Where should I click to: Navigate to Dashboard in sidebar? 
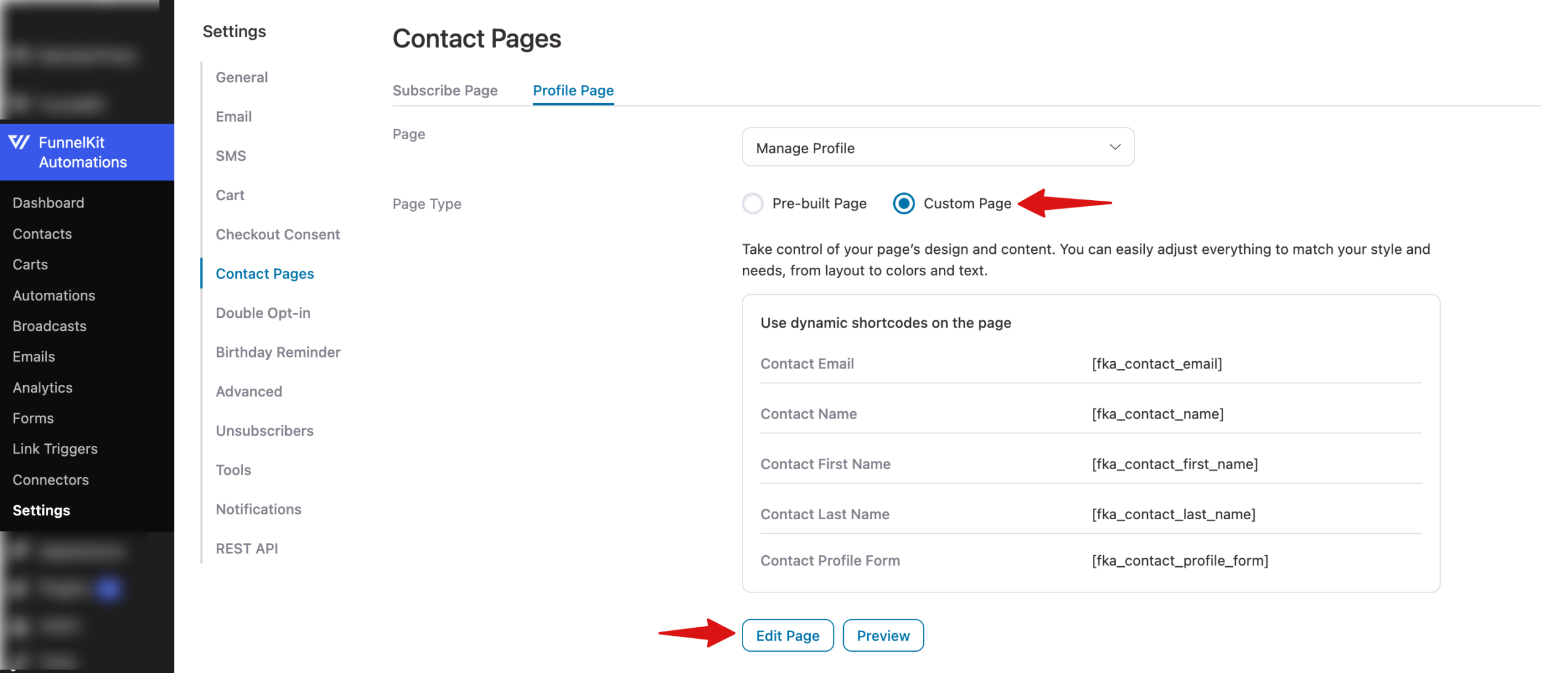(x=48, y=202)
